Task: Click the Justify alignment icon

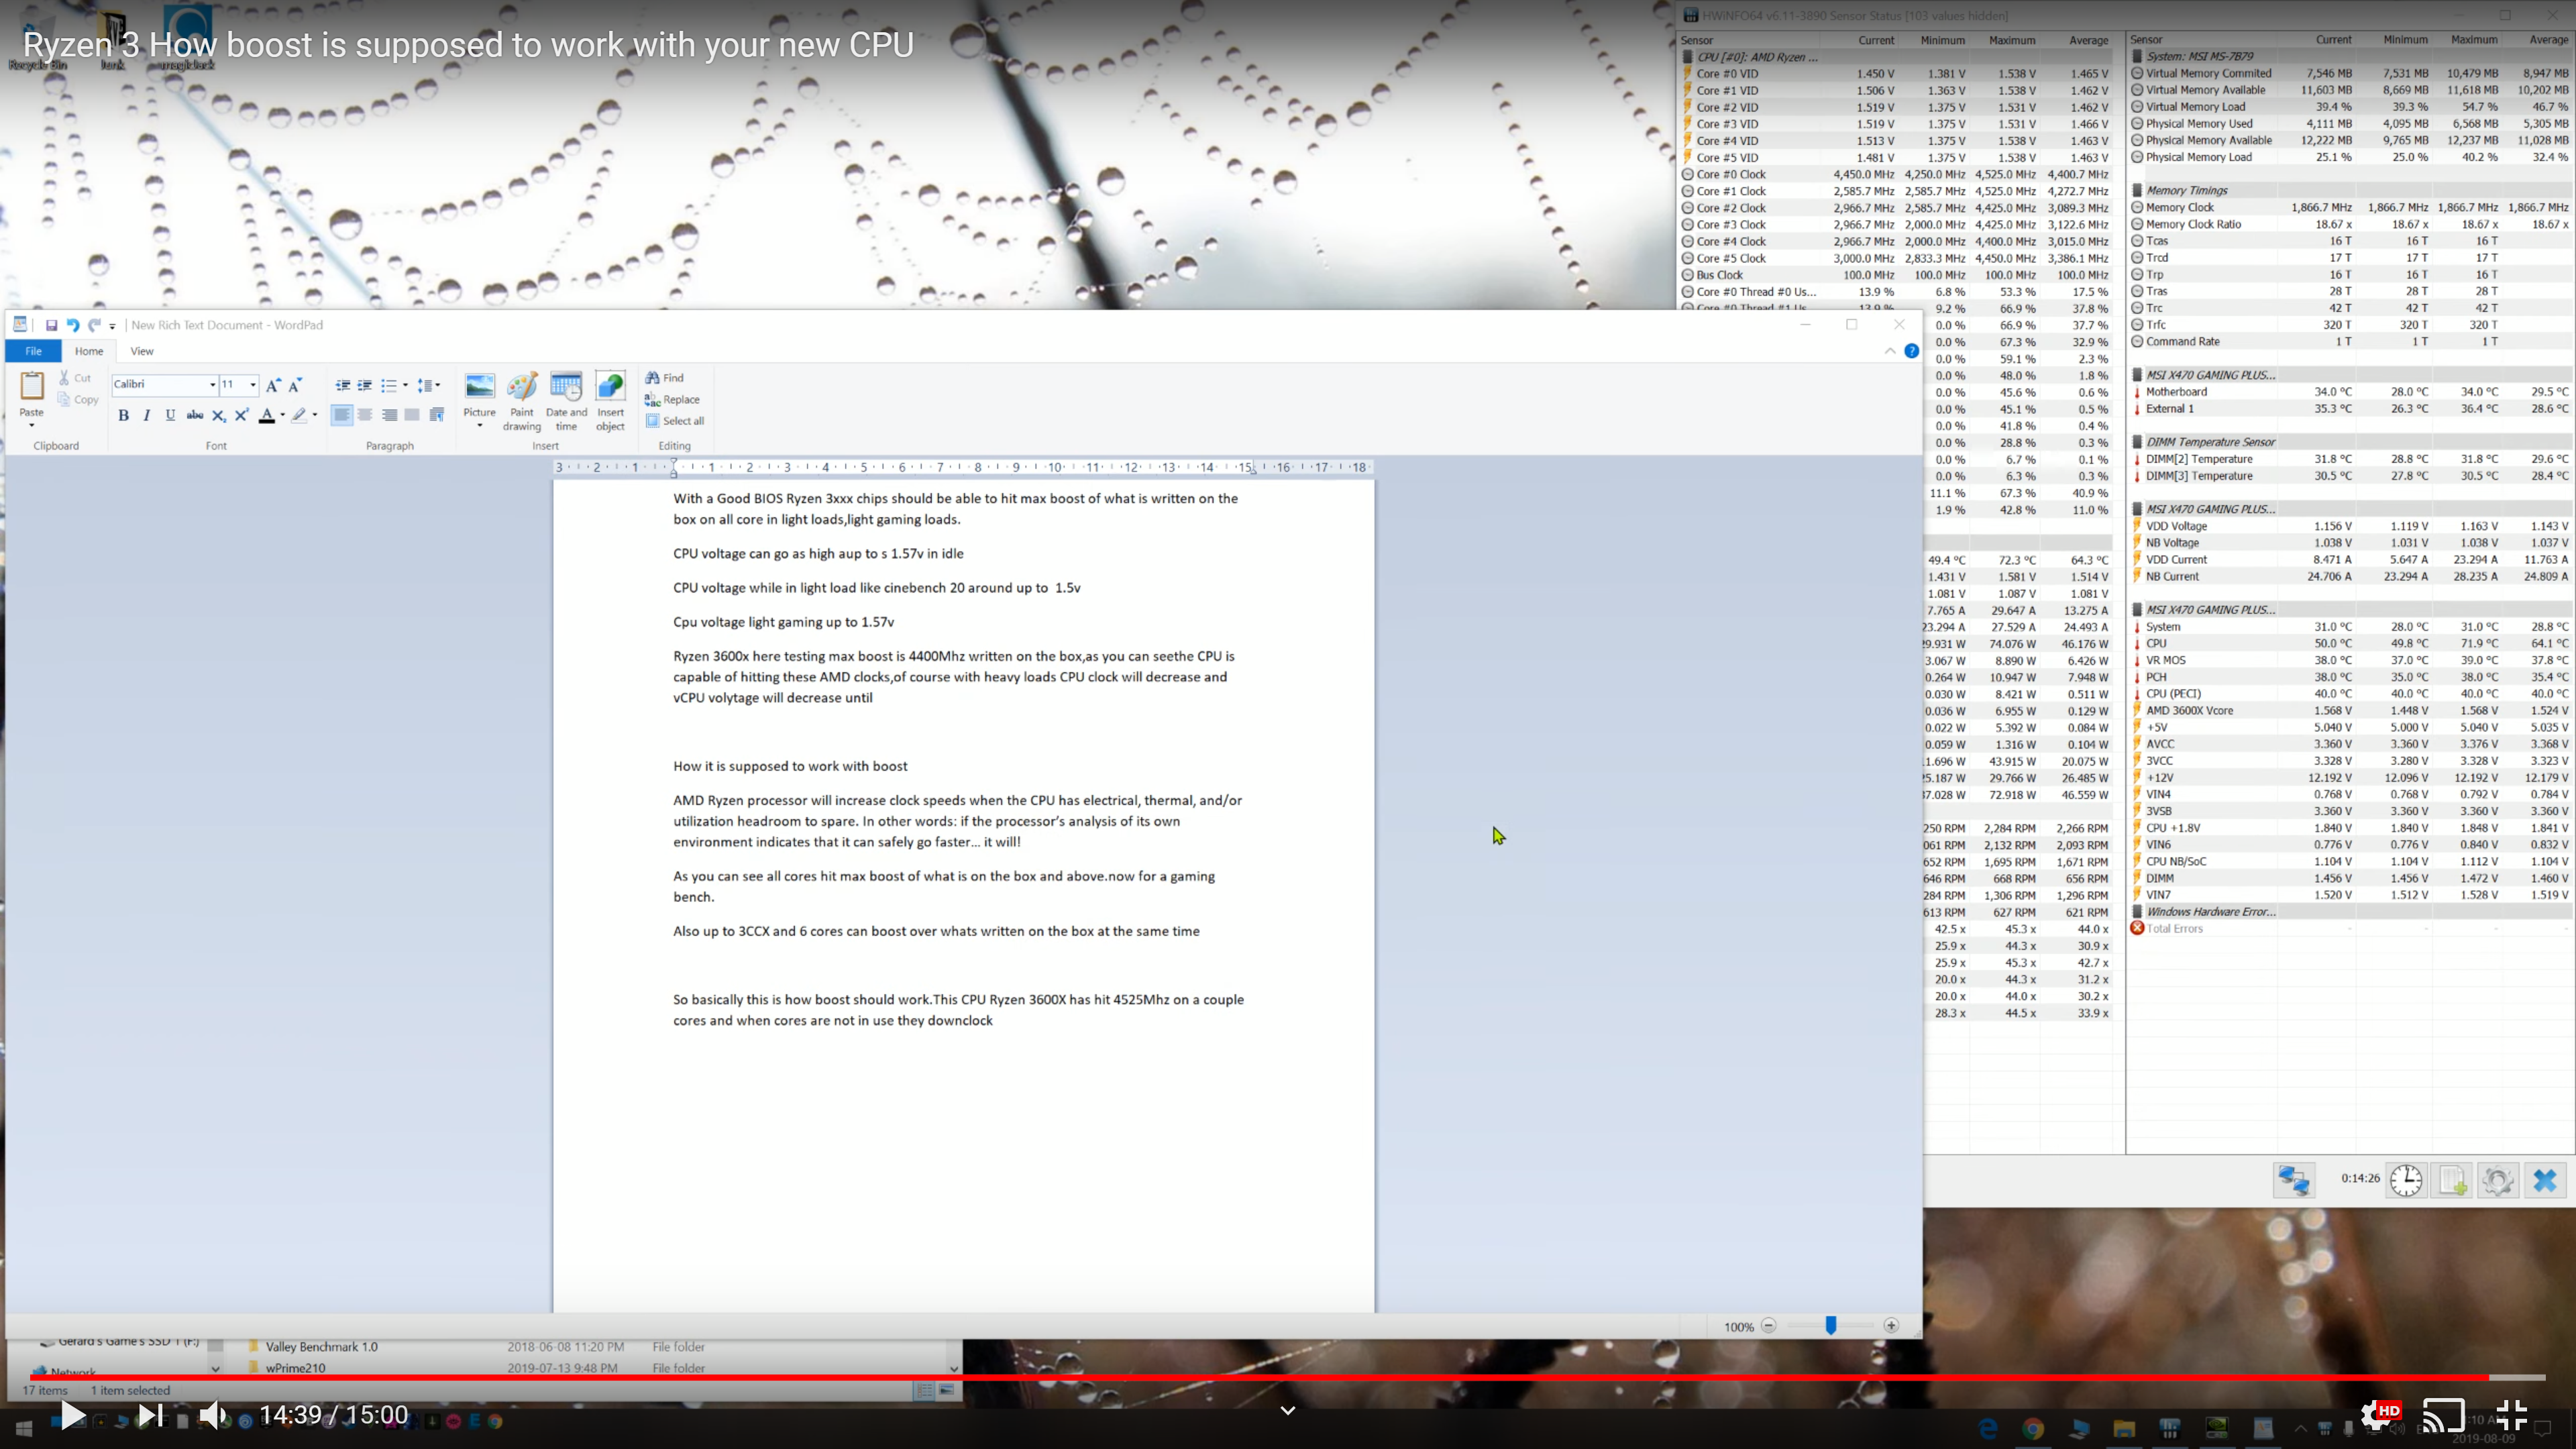Action: tap(412, 415)
